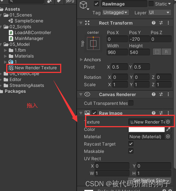Click the GameObject cube icon in Inspector
This screenshot has height=191, width=176.
tap(84, 5)
